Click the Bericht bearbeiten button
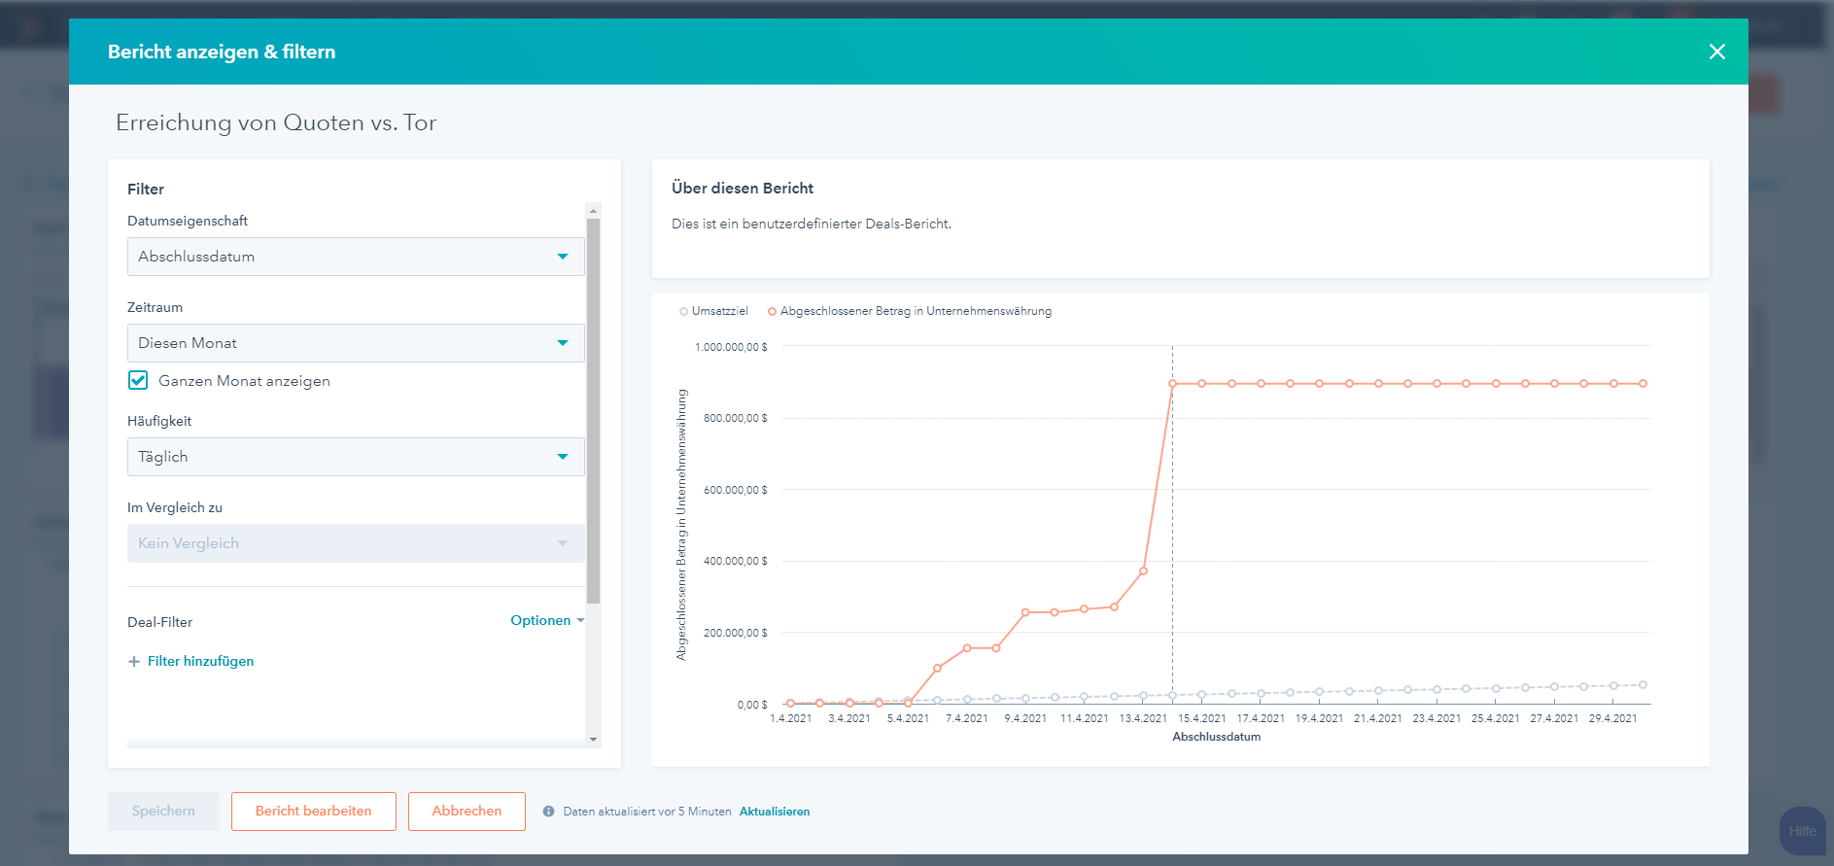Viewport: 1834px width, 866px height. coord(313,812)
